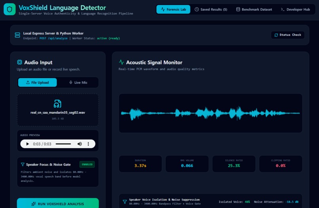Mute the audio preview volume
The width and height of the screenshot is (319, 208).
tap(80, 144)
